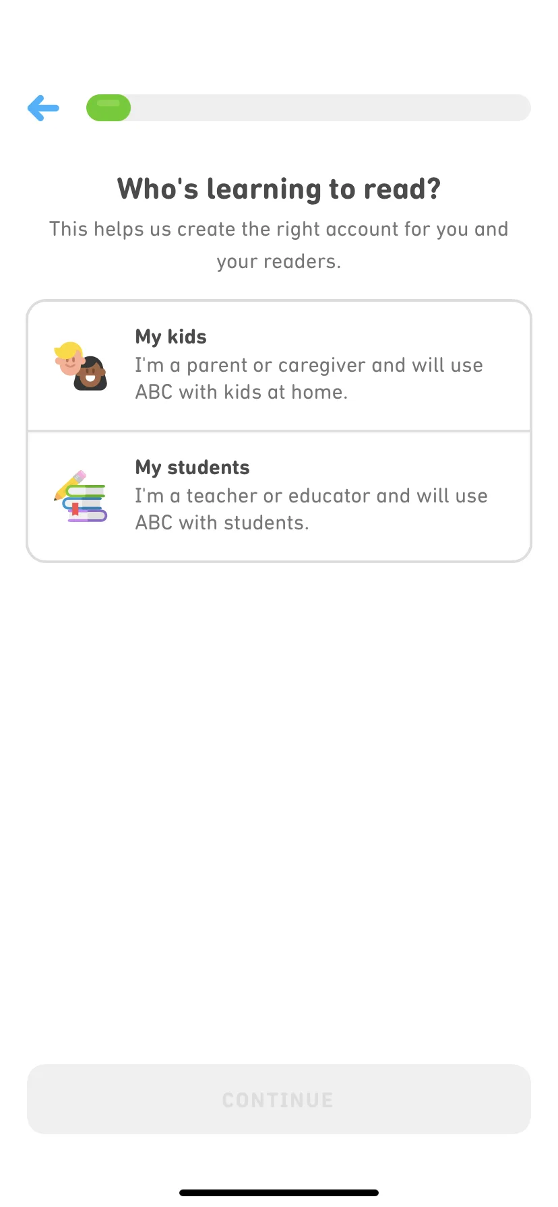Click the My kids heading
This screenshot has width=558, height=1207.
point(171,337)
